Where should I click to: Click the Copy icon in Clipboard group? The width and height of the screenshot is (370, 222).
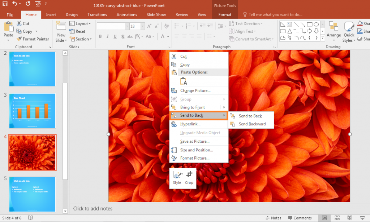(19, 31)
